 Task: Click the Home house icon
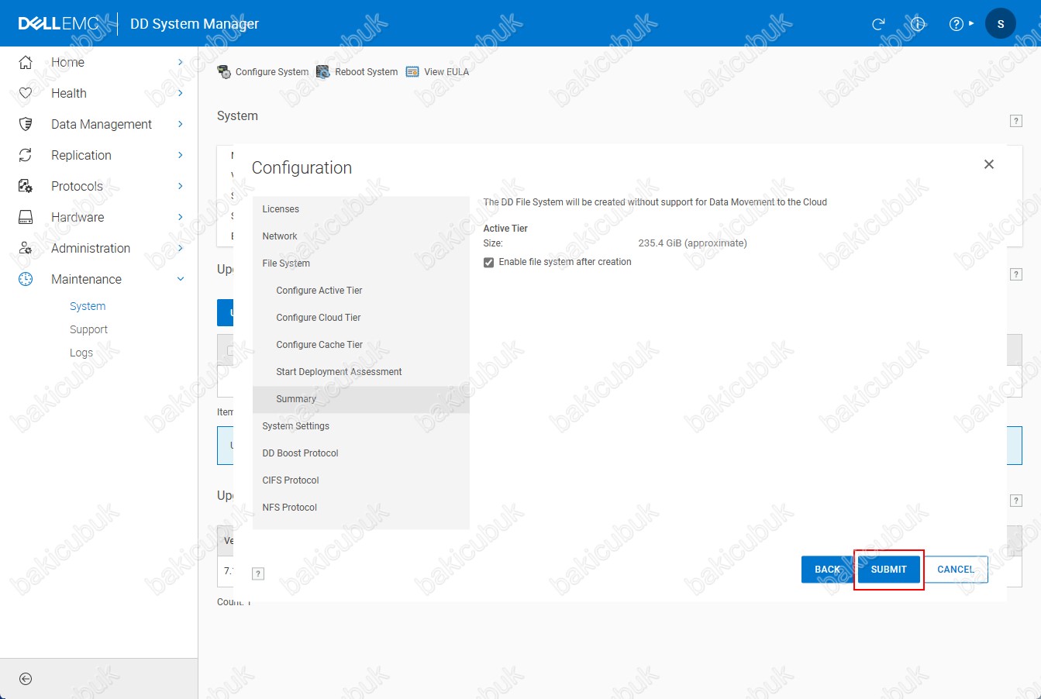click(26, 62)
